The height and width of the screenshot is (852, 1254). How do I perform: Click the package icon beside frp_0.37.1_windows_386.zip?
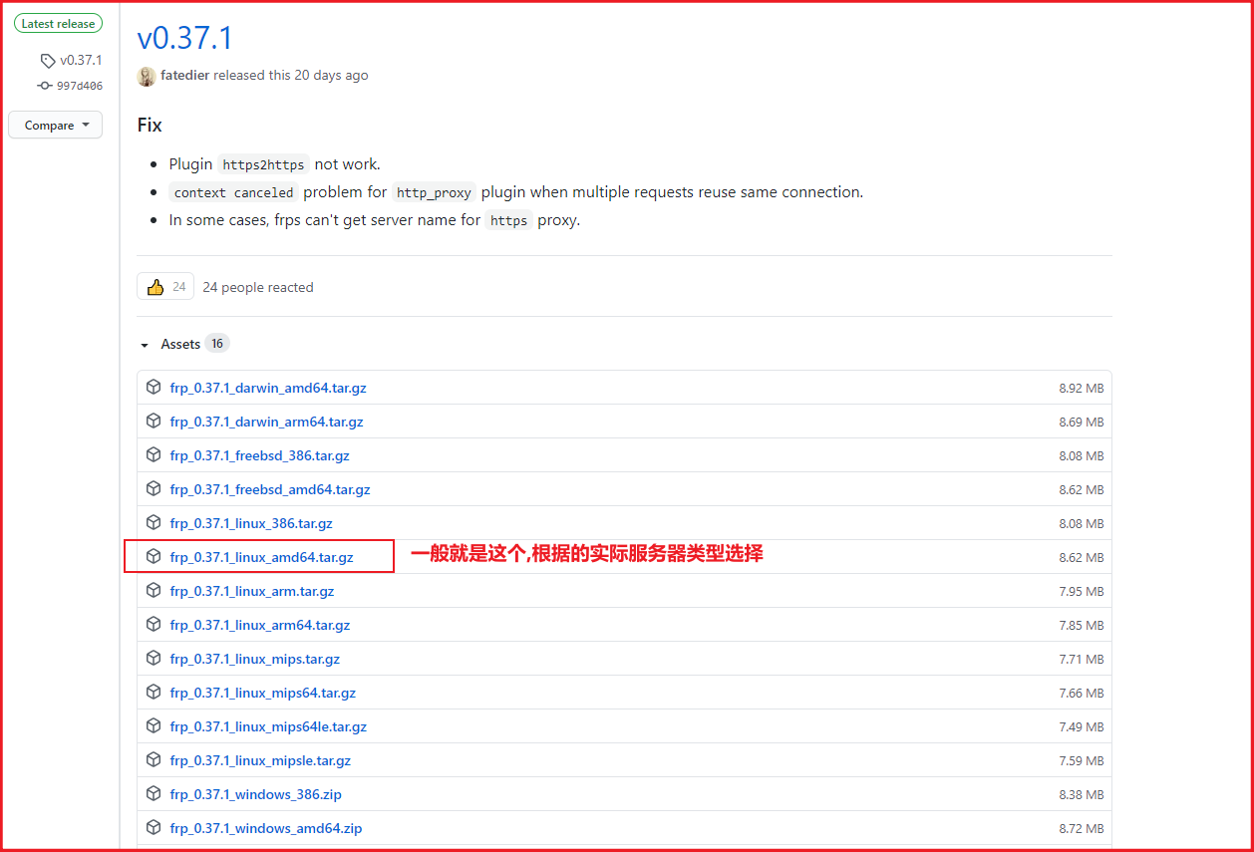pyautogui.click(x=154, y=793)
